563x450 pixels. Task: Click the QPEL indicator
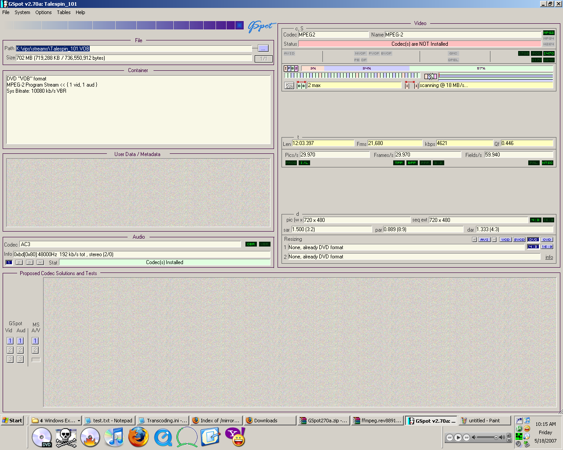click(453, 60)
